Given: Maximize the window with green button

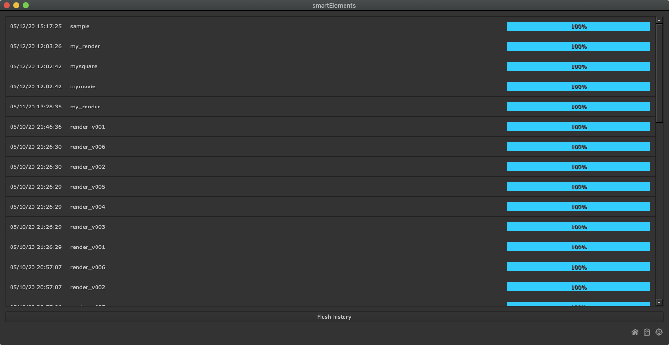Looking at the screenshot, I should point(26,5).
